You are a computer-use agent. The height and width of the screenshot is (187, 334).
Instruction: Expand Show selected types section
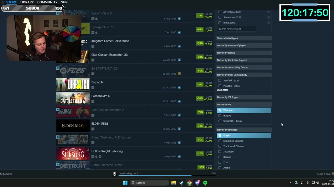click(244, 38)
